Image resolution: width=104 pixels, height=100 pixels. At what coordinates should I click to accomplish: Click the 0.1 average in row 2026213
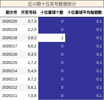[99, 79]
